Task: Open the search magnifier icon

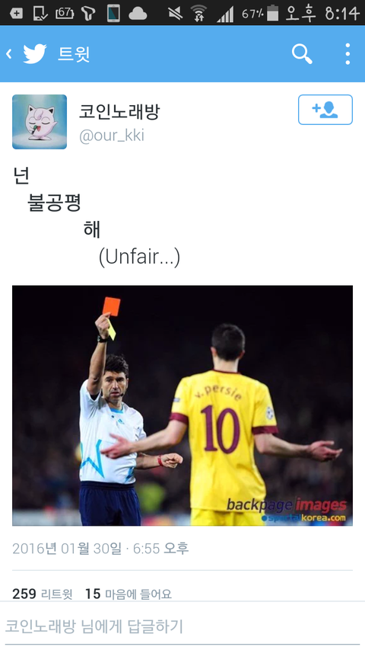Action: click(x=302, y=54)
